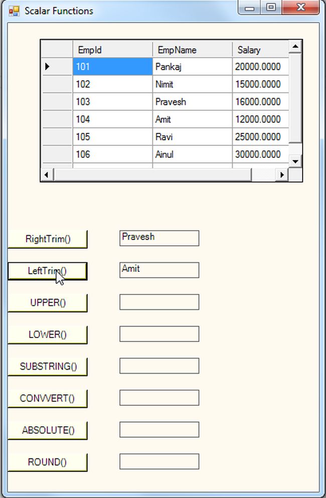Select the cell with EmpId 102
The image size is (326, 498).
[x=113, y=84]
